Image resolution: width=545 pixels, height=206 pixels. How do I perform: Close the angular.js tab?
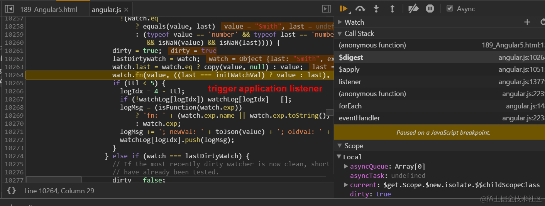(126, 10)
